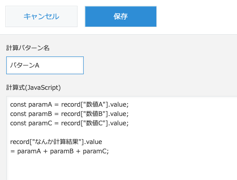This screenshot has width=237, height=180.
Task: Click 数値B string in the code
Action: pyautogui.click(x=94, y=114)
